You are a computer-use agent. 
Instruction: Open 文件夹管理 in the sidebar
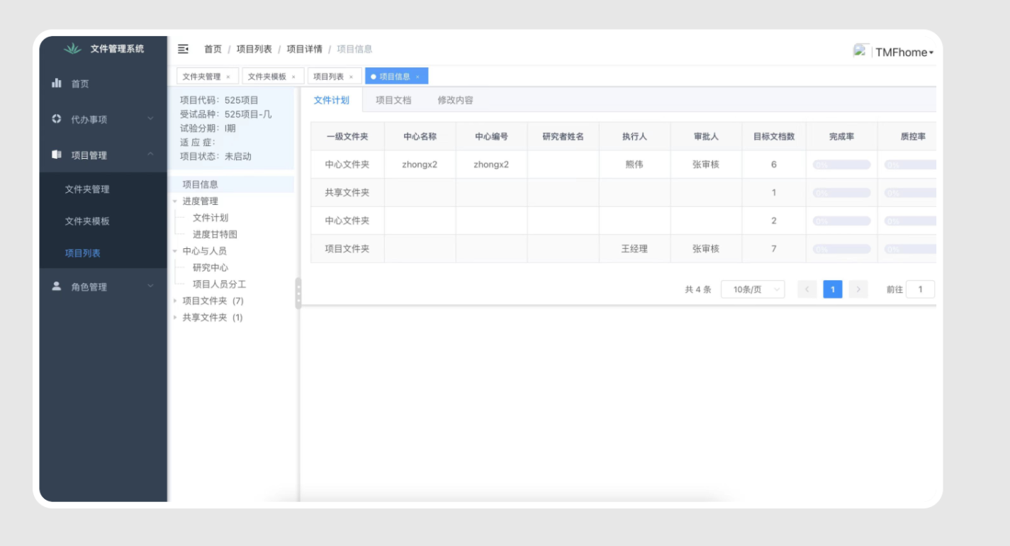(x=87, y=189)
